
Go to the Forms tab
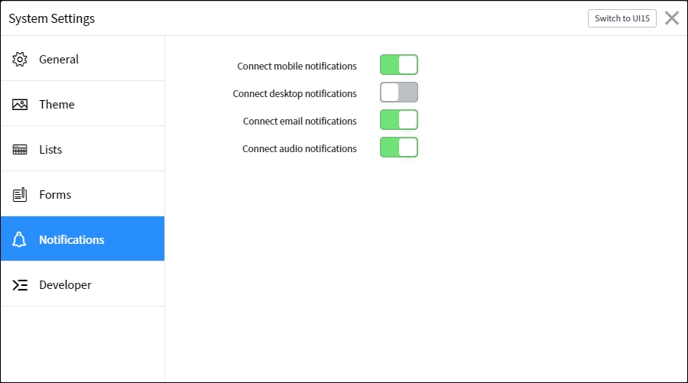click(83, 194)
